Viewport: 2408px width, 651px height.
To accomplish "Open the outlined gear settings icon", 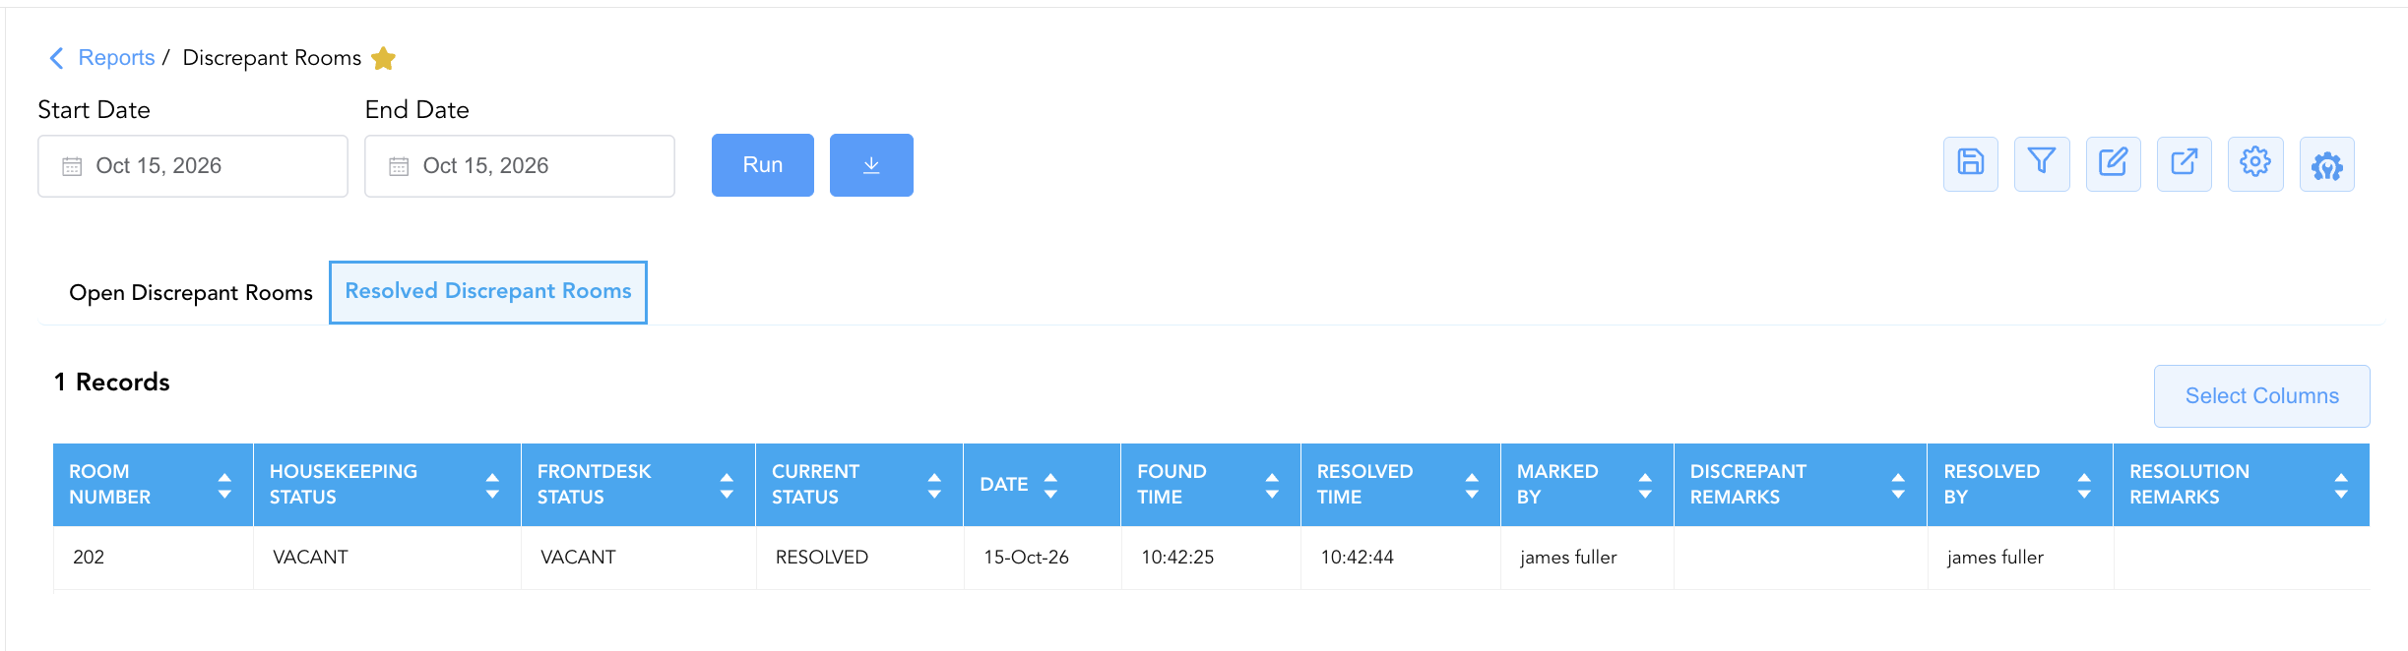I will pyautogui.click(x=2255, y=163).
